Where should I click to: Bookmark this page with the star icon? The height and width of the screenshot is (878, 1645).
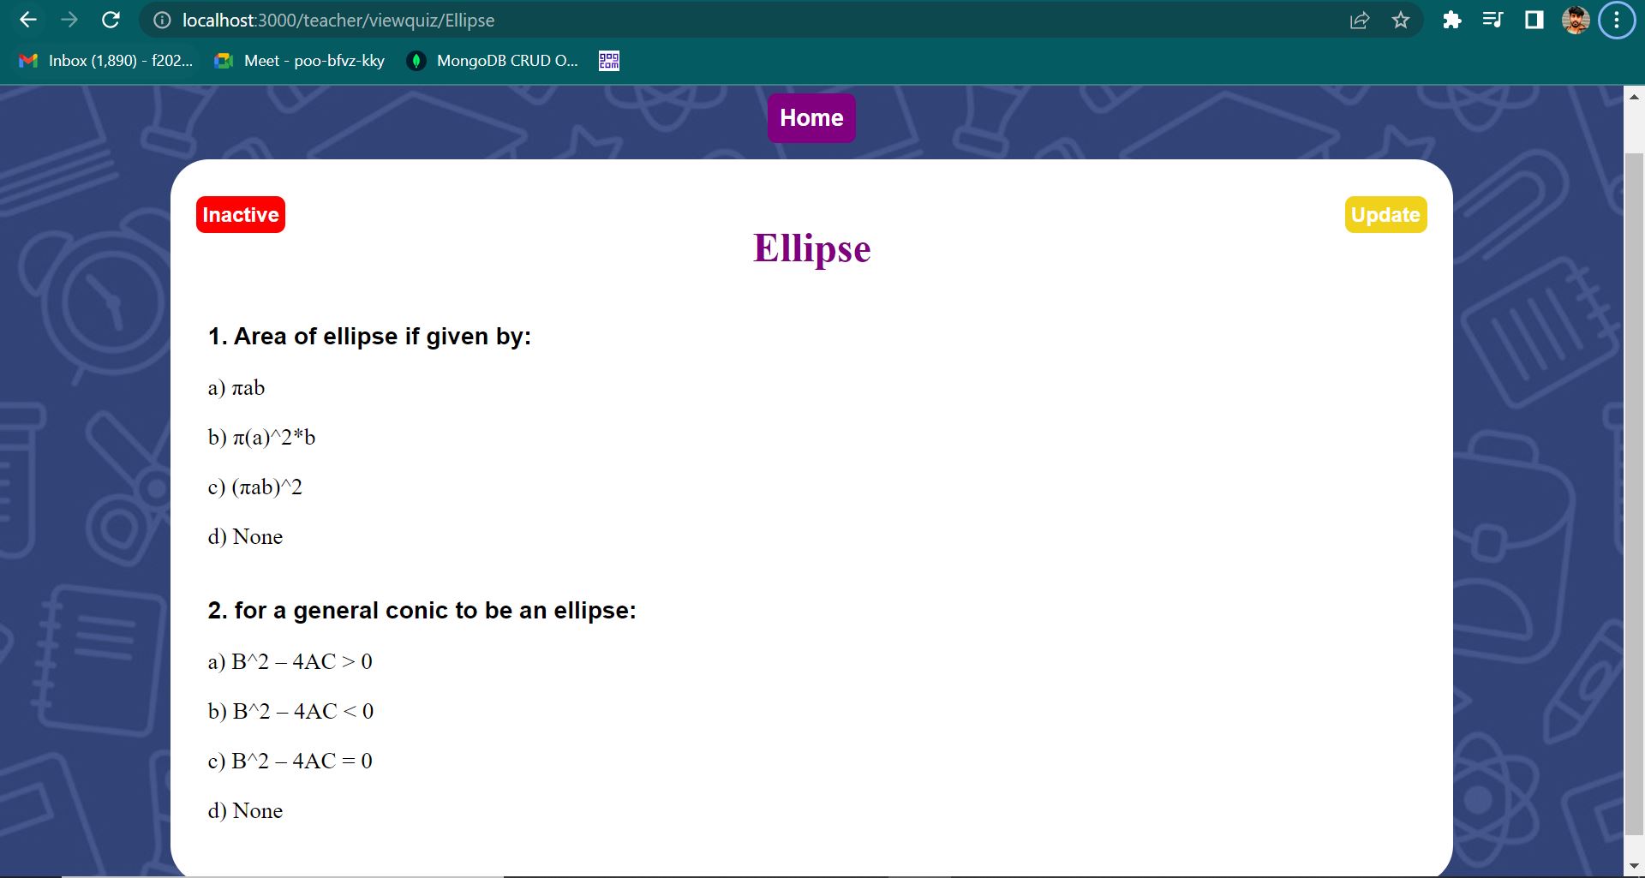point(1401,20)
